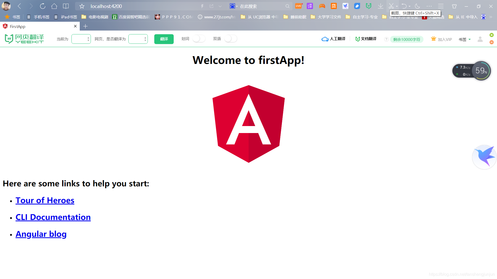
Task: Open the 百度弱智吧精选 bookmark
Action: tap(131, 17)
